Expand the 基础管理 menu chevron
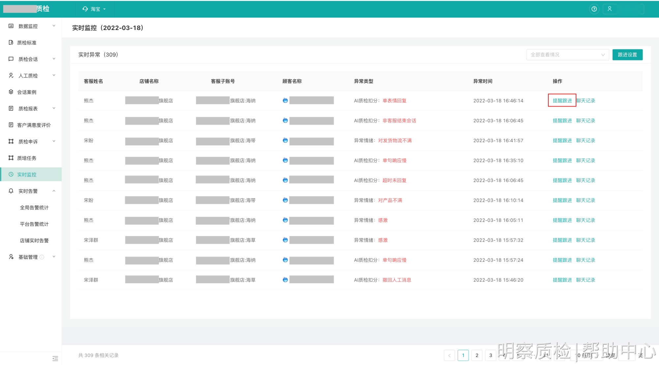 [x=54, y=257]
